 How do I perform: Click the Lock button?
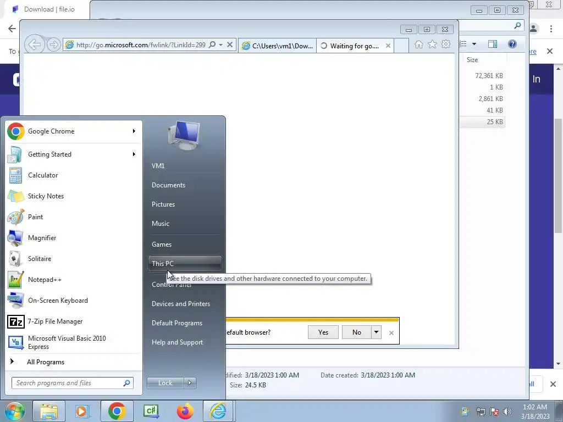pyautogui.click(x=165, y=383)
